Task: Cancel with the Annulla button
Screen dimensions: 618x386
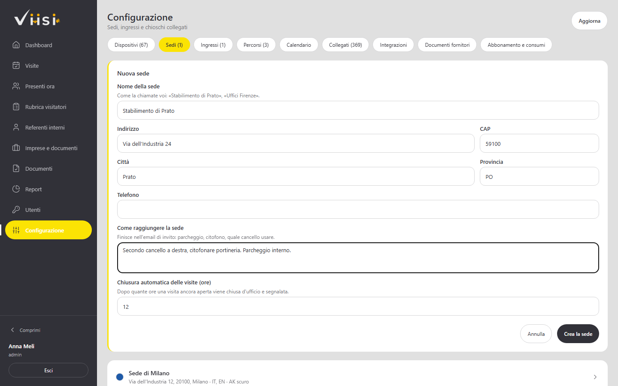Action: pyautogui.click(x=536, y=334)
